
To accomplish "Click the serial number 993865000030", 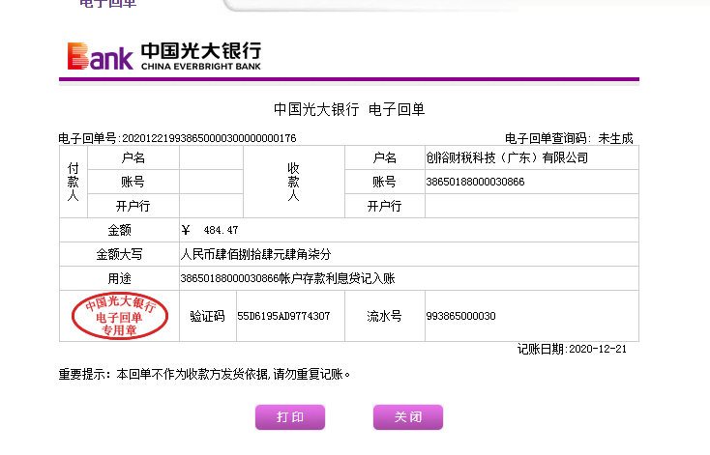I will click(x=461, y=316).
